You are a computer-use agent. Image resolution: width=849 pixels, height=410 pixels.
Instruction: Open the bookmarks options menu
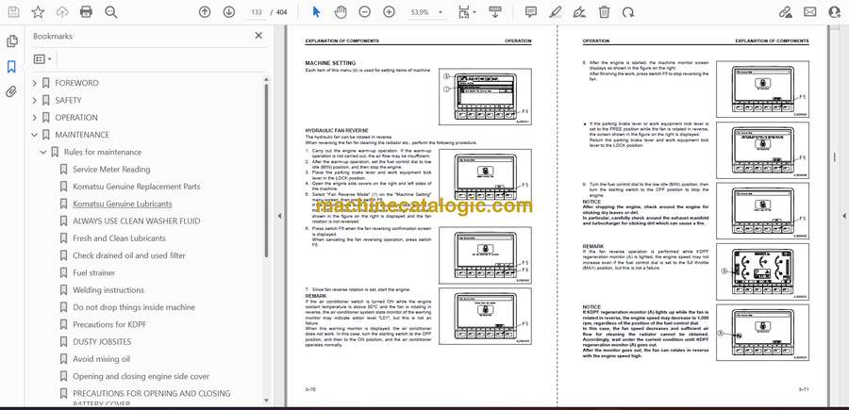42,59
